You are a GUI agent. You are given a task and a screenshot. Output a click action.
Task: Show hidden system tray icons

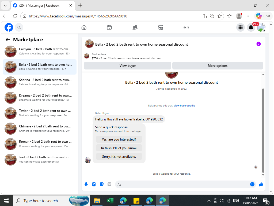209,201
